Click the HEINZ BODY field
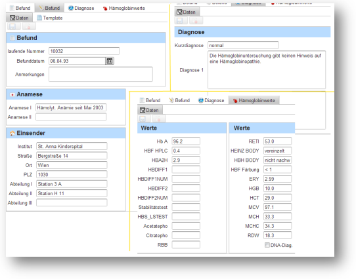Viewport: 356px width, 279px height. click(277, 151)
